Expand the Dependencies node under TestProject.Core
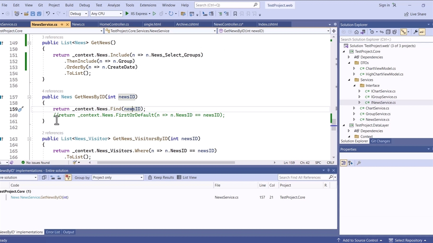433x243 pixels. pyautogui.click(x=349, y=57)
